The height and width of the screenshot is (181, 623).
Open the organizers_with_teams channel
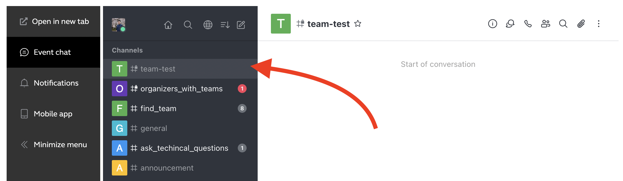point(181,89)
